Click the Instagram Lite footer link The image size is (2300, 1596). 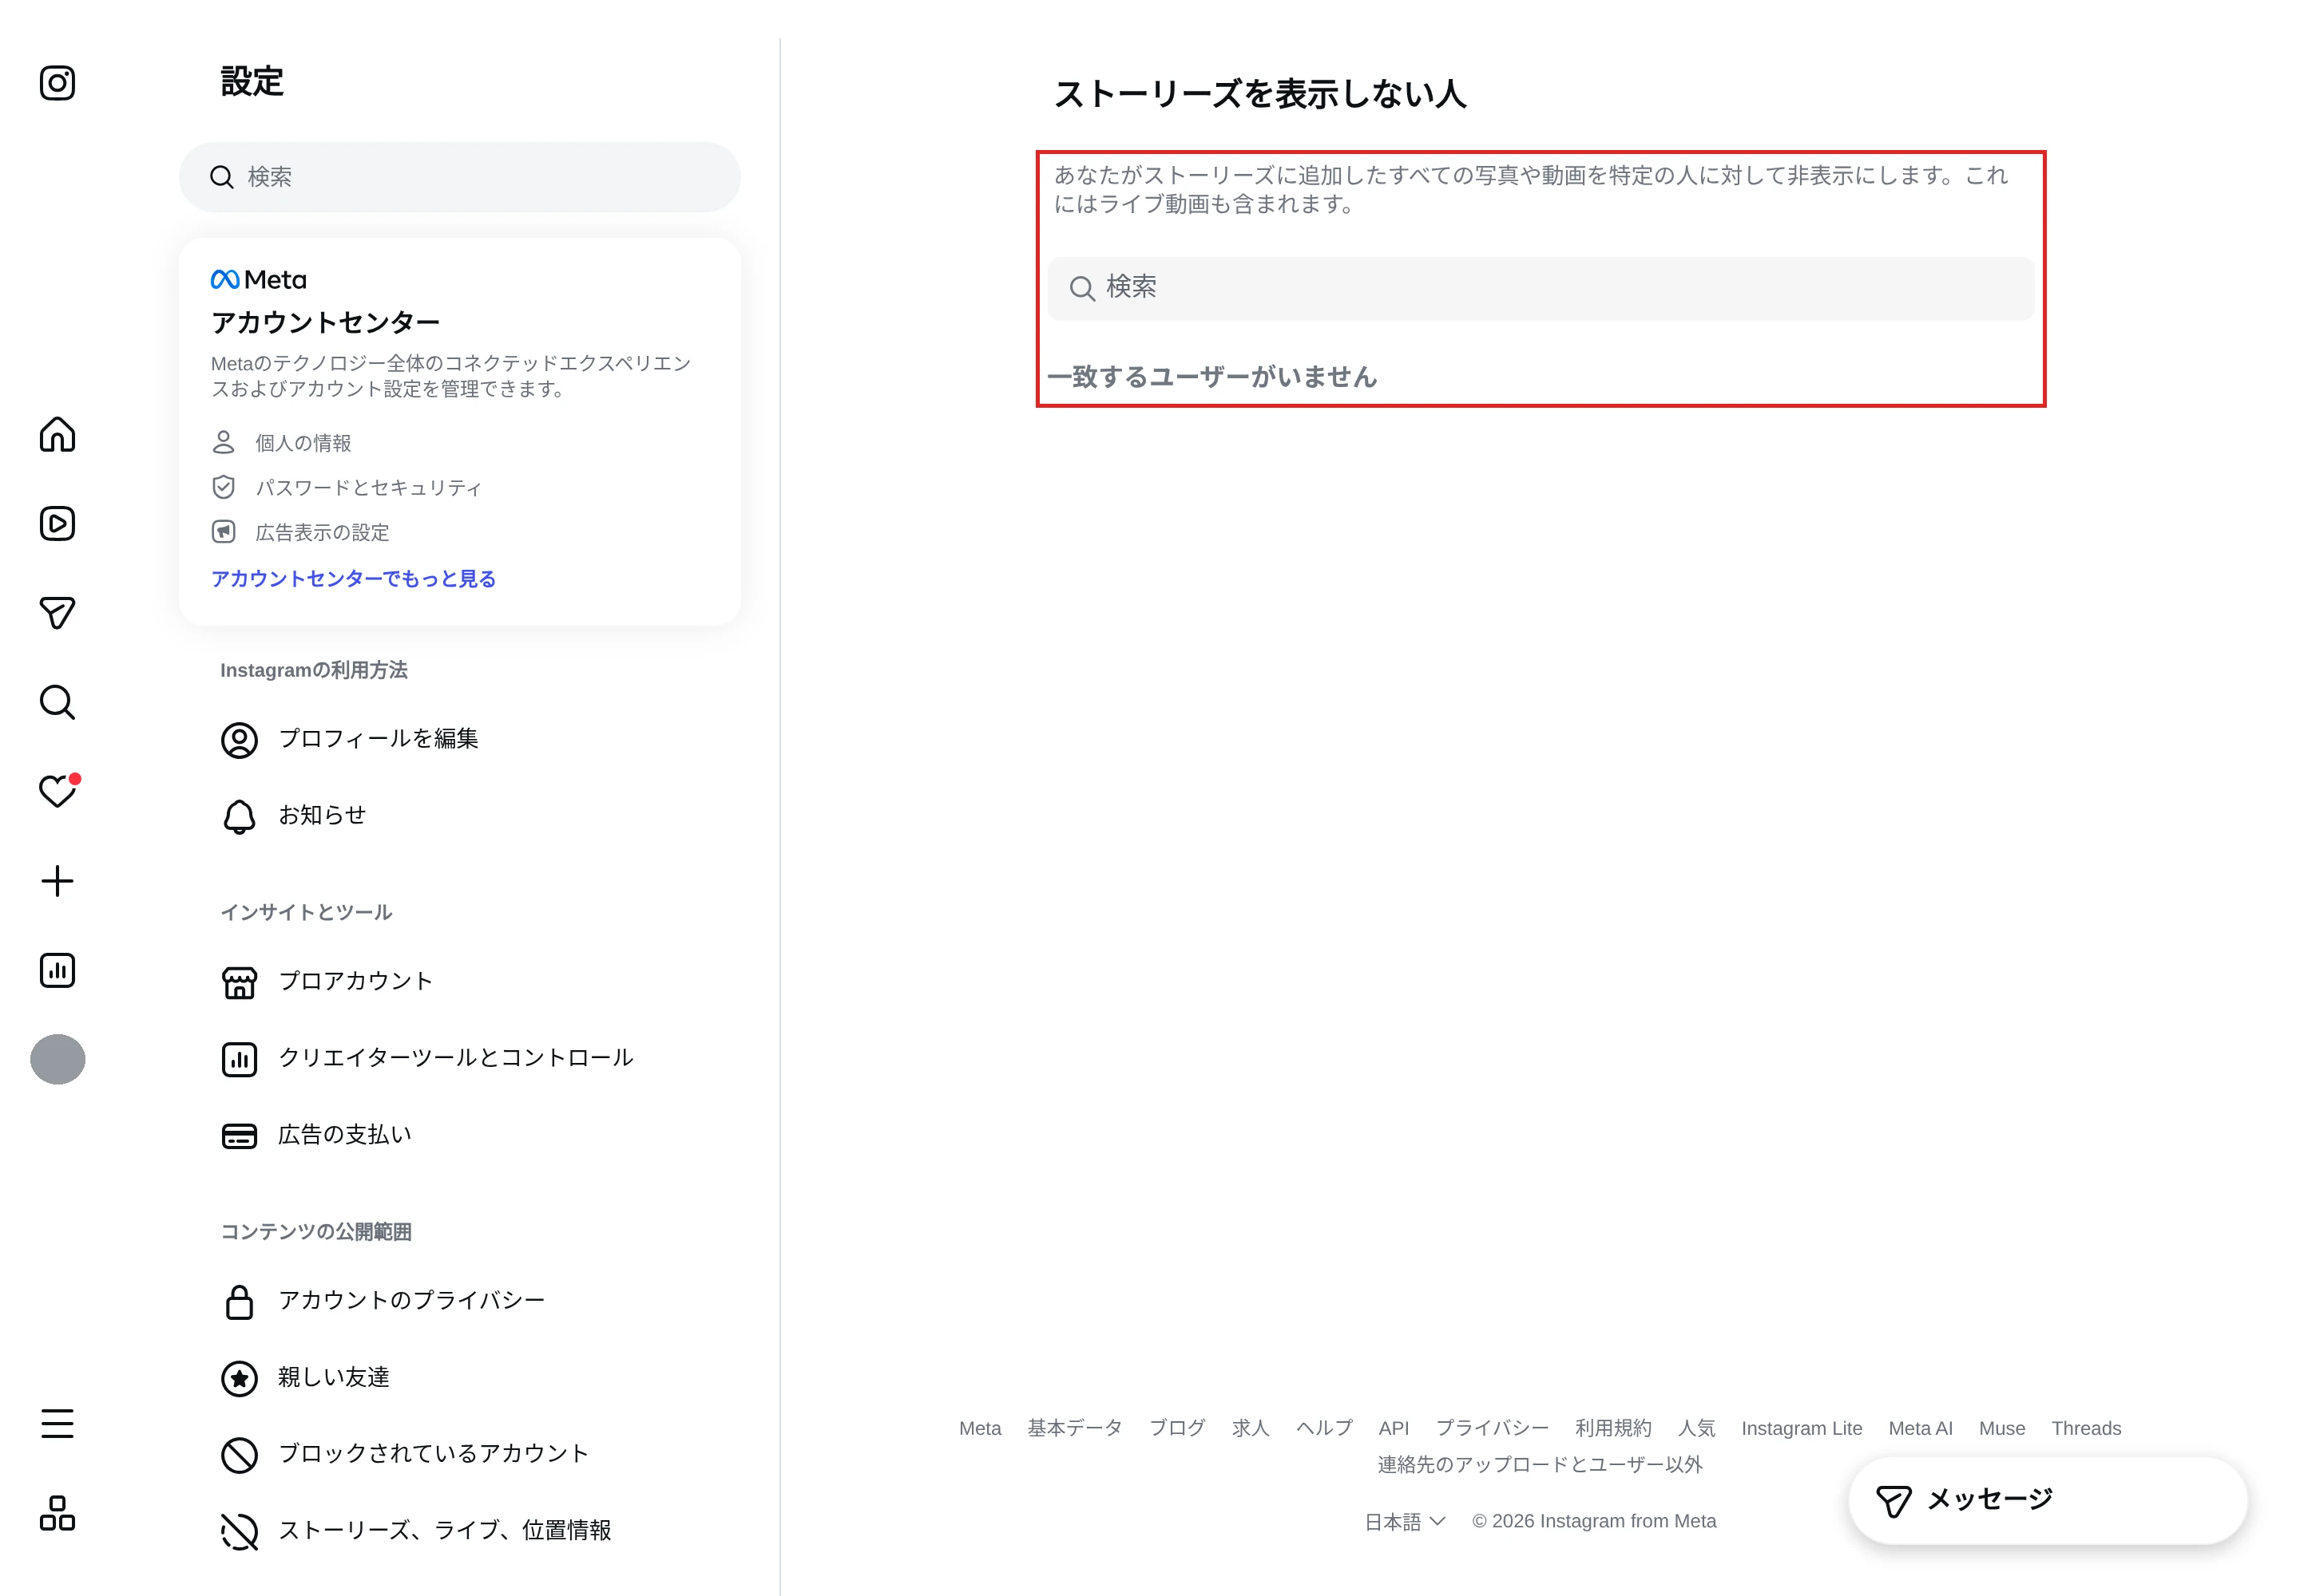[x=1802, y=1428]
